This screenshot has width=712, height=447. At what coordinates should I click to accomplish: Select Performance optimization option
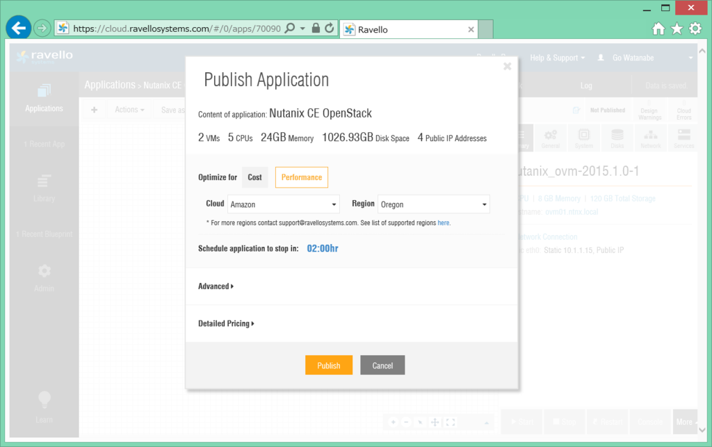pos(302,177)
